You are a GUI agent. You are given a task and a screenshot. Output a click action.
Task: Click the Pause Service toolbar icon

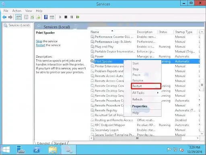72,17
